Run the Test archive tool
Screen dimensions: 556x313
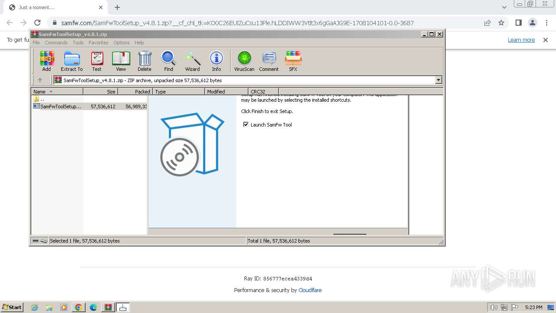(x=97, y=61)
